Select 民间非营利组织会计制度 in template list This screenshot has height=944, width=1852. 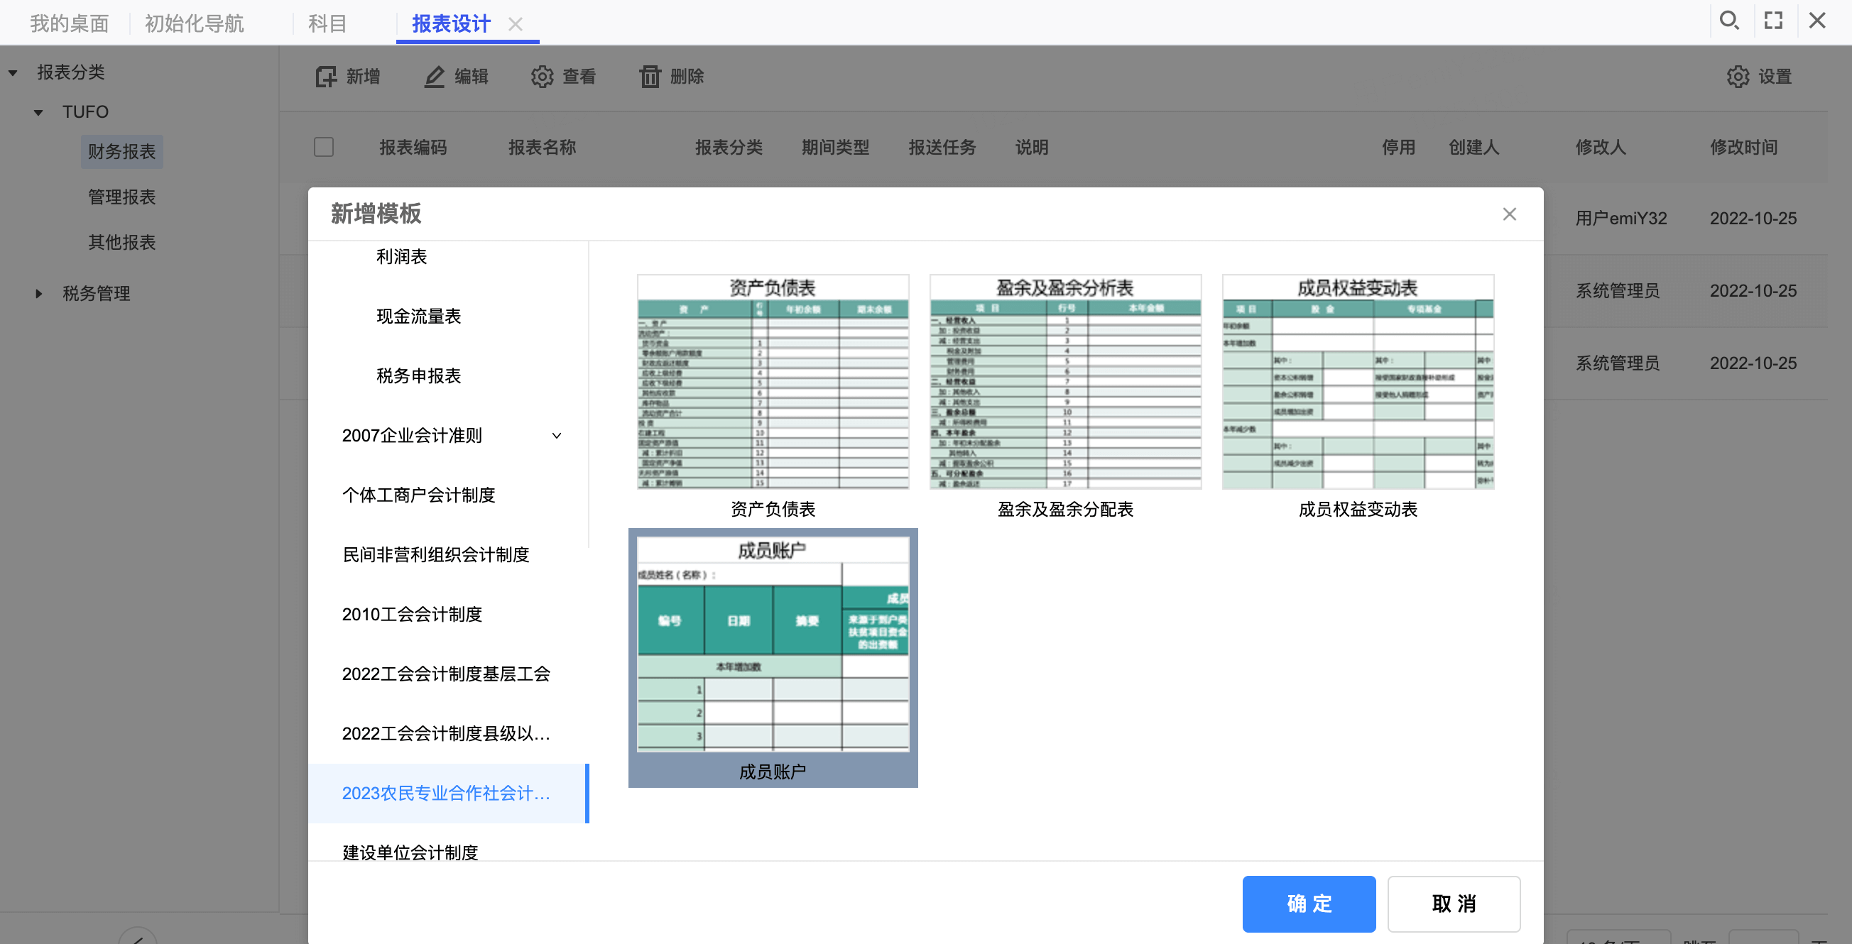point(436,554)
